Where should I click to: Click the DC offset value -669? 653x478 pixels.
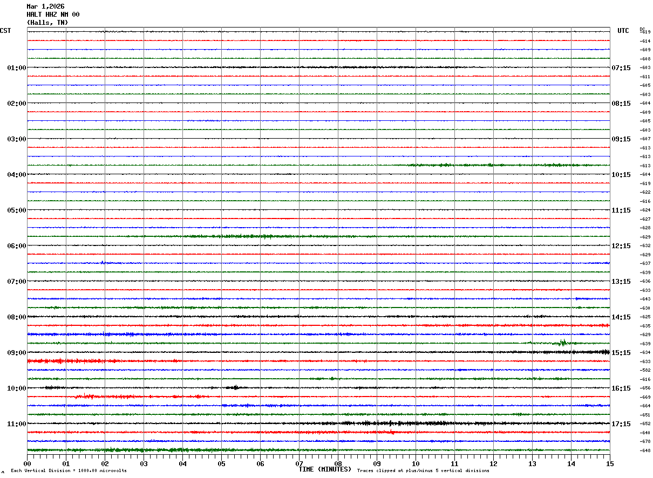(645, 397)
